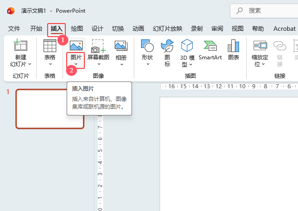Click the 插图 group label
Image resolution: width=298 pixels, height=211 pixels.
[x=190, y=76]
